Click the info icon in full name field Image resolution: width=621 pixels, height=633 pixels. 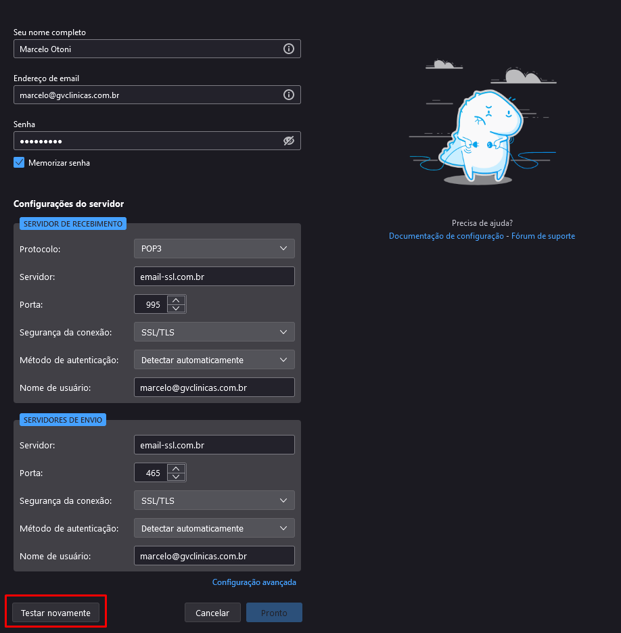coord(288,49)
